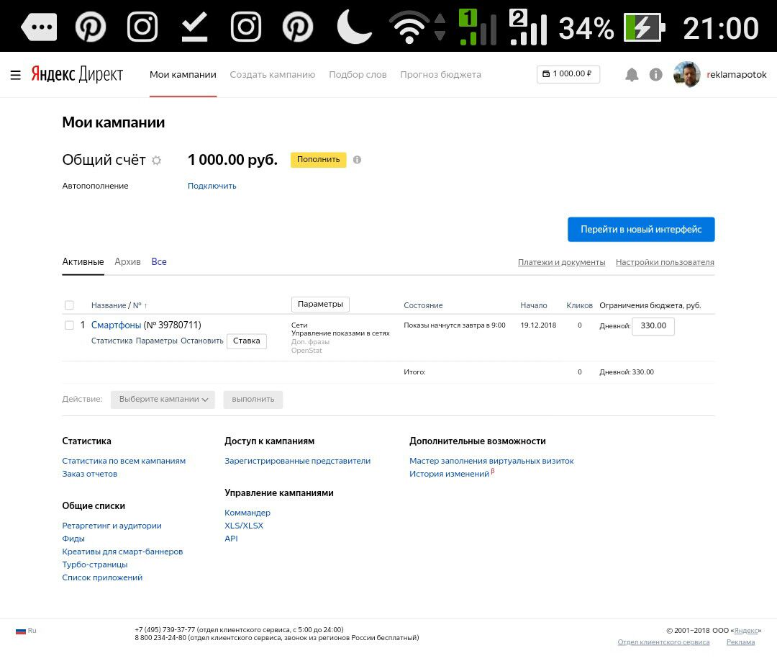Open the Выберите кампании action dropdown
This screenshot has height=666, width=777.
[163, 400]
